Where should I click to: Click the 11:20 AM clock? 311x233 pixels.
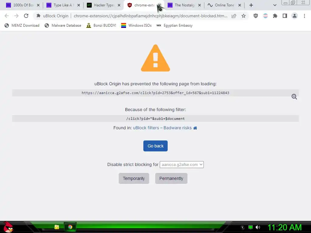point(285,227)
